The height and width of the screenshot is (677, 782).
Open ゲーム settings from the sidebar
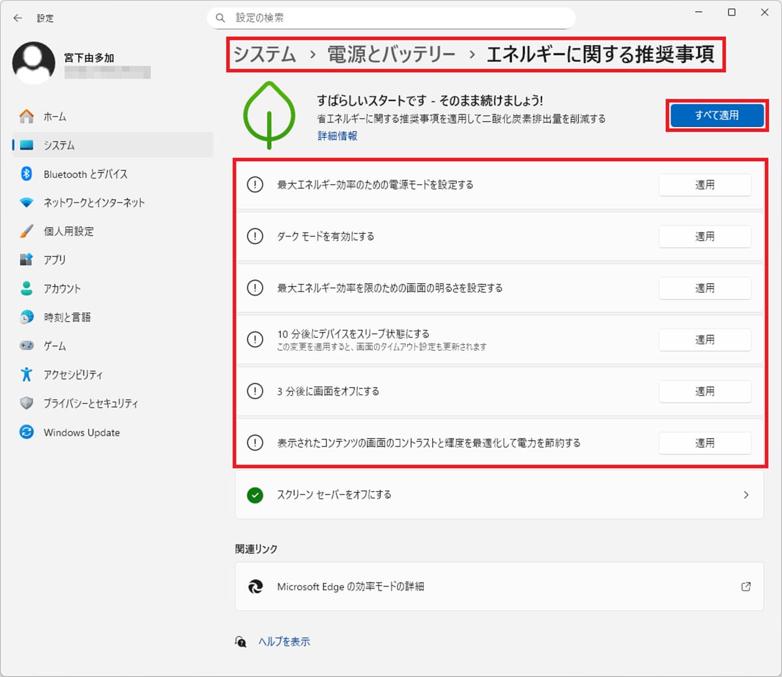click(54, 346)
